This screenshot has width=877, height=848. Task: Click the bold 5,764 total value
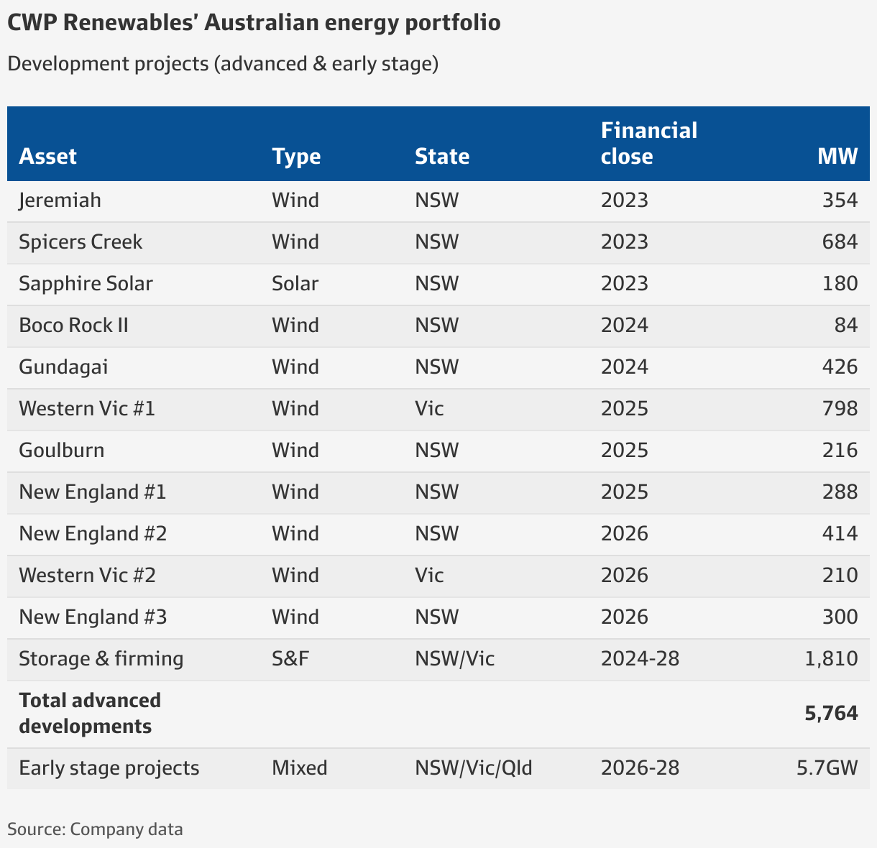point(832,713)
